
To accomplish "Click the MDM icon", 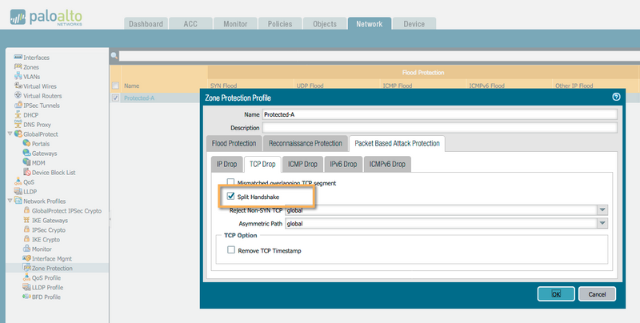I will point(26,162).
